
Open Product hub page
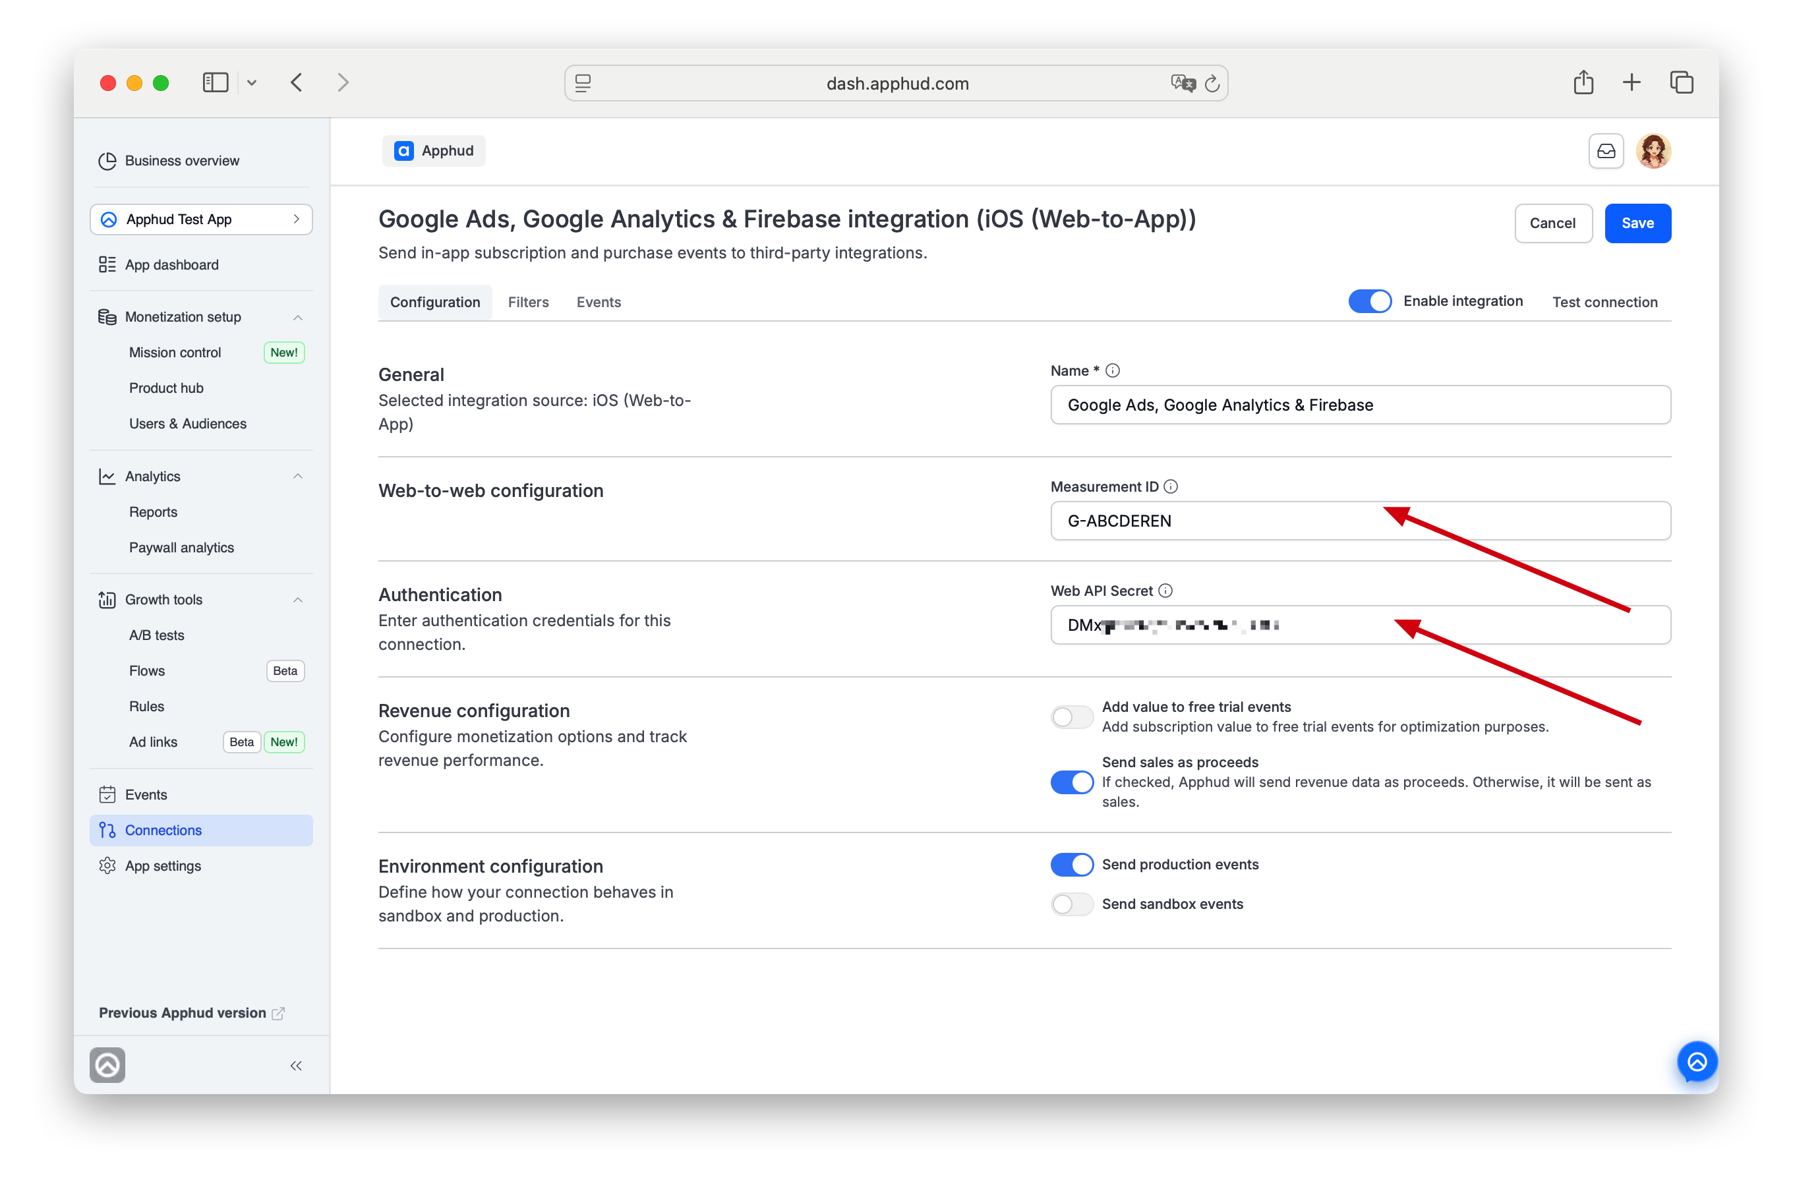pos(166,388)
